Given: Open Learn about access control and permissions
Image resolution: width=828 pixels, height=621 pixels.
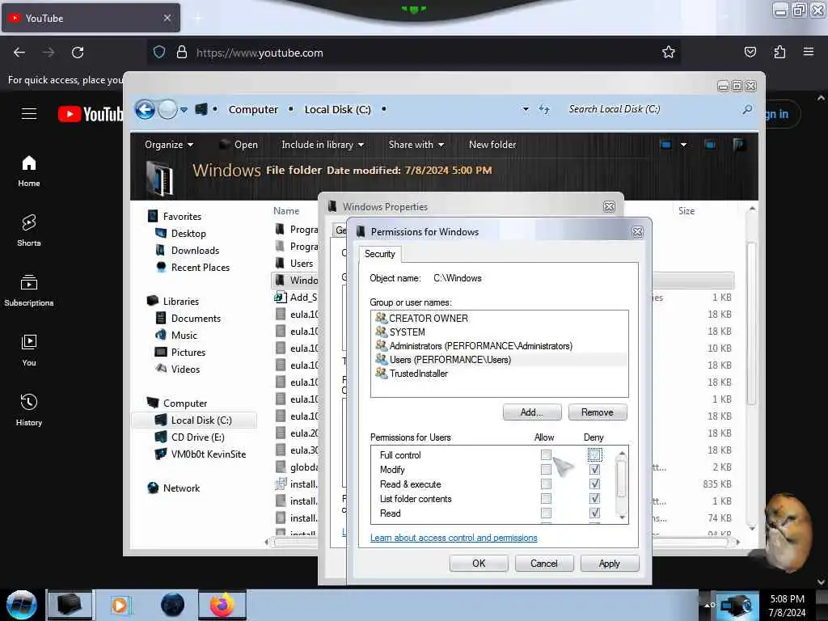Looking at the screenshot, I should tap(454, 538).
